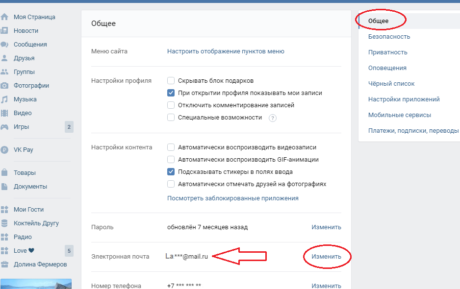460x289 pixels.
Task: Open the Приватность settings tab
Action: point(387,52)
